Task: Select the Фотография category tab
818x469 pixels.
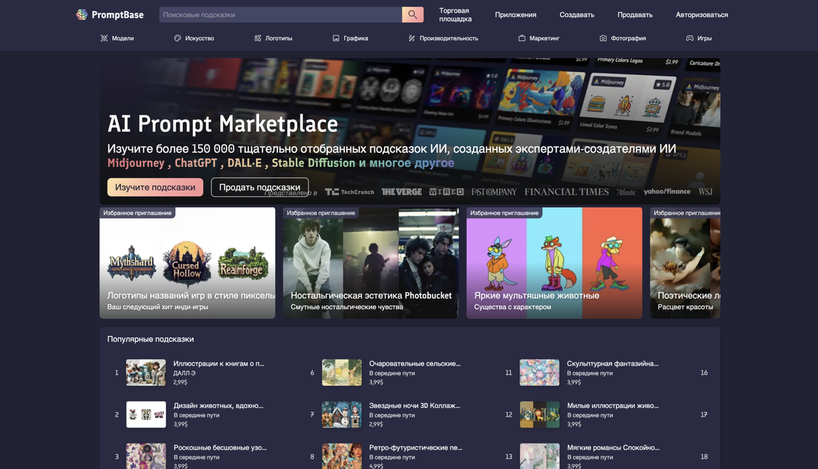Action: coord(622,38)
